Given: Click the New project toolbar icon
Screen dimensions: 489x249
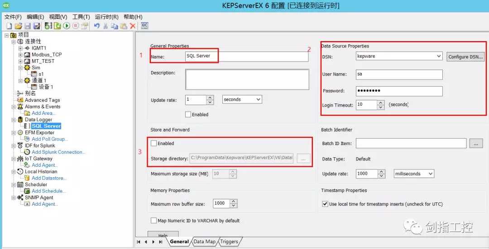Looking at the screenshot, I should pyautogui.click(x=9, y=26).
